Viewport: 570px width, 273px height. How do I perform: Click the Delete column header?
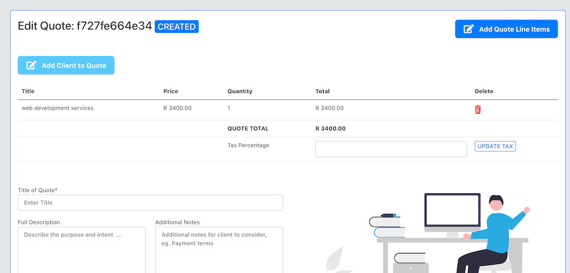[484, 91]
